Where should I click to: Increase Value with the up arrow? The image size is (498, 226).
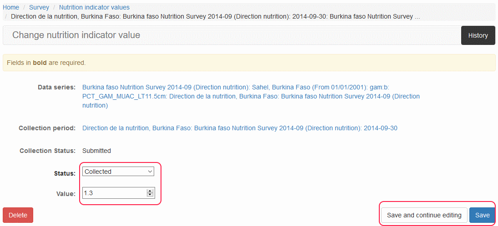coord(150,191)
